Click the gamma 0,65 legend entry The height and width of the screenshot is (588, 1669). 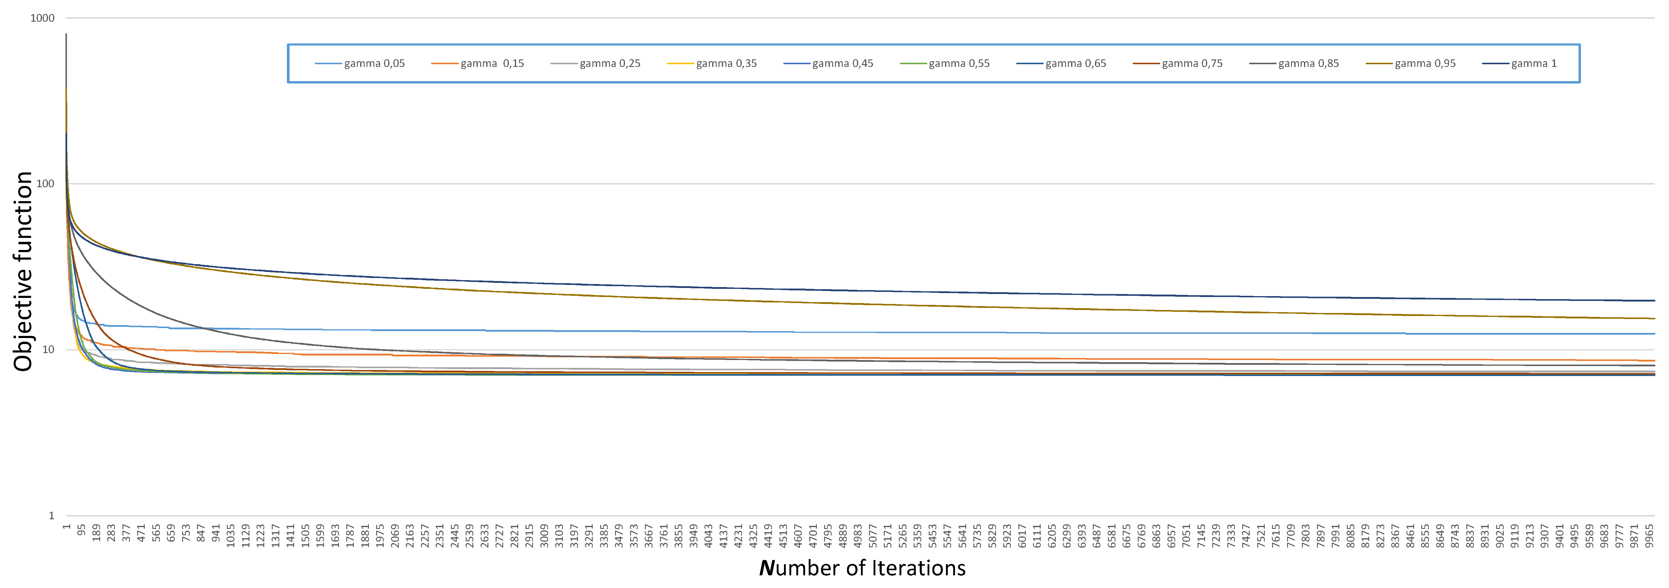click(1076, 63)
